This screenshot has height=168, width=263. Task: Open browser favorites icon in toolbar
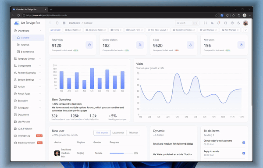pos(233,15)
